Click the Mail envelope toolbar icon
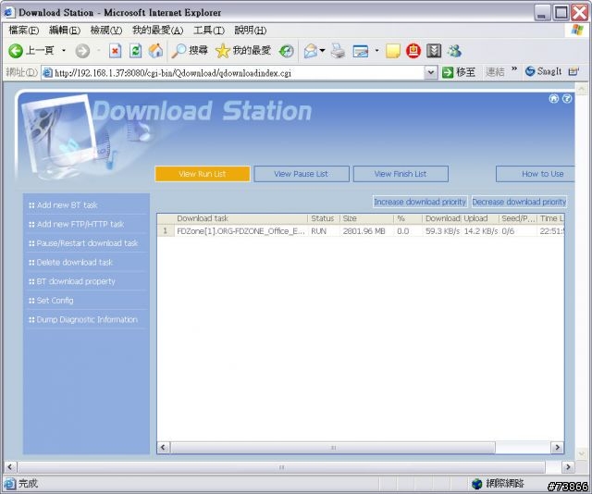This screenshot has width=592, height=494. pyautogui.click(x=311, y=51)
